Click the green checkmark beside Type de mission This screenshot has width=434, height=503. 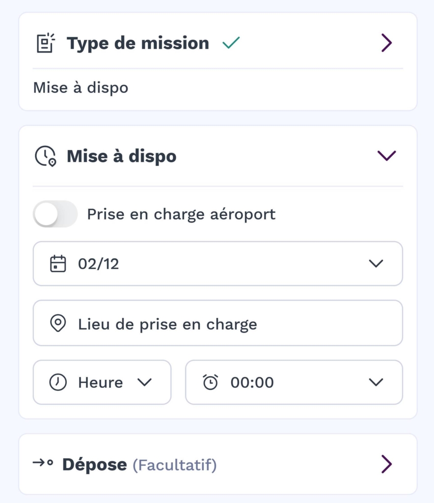point(231,43)
